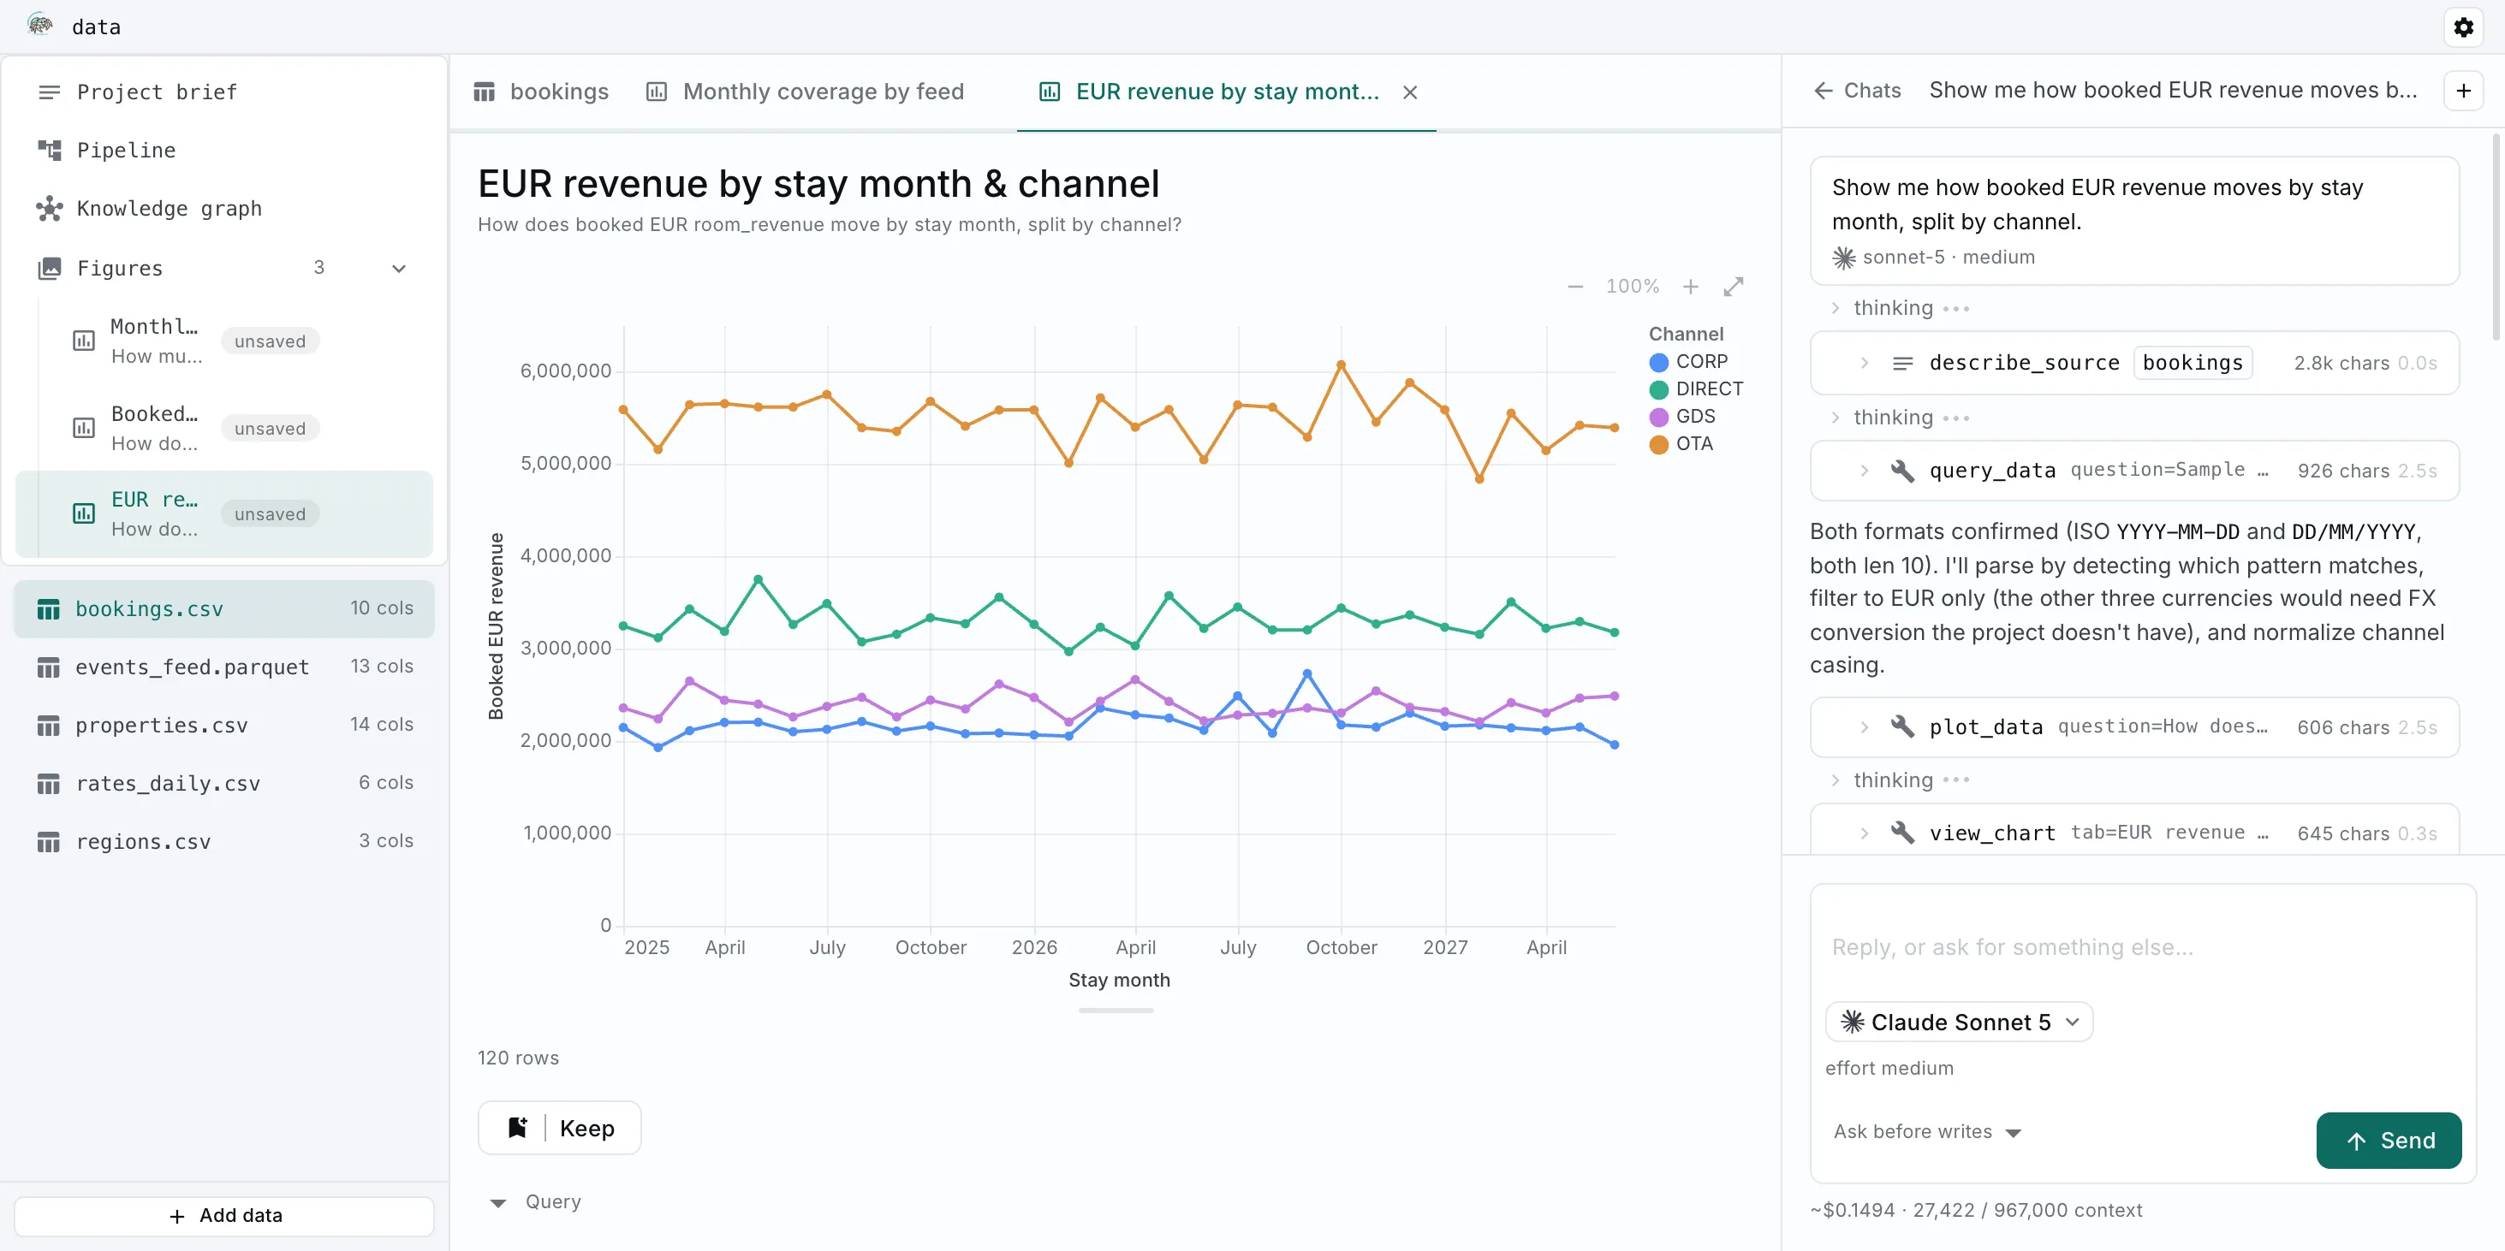
Task: Open Claude Sonnet 5 model dropdown
Action: [1961, 1022]
